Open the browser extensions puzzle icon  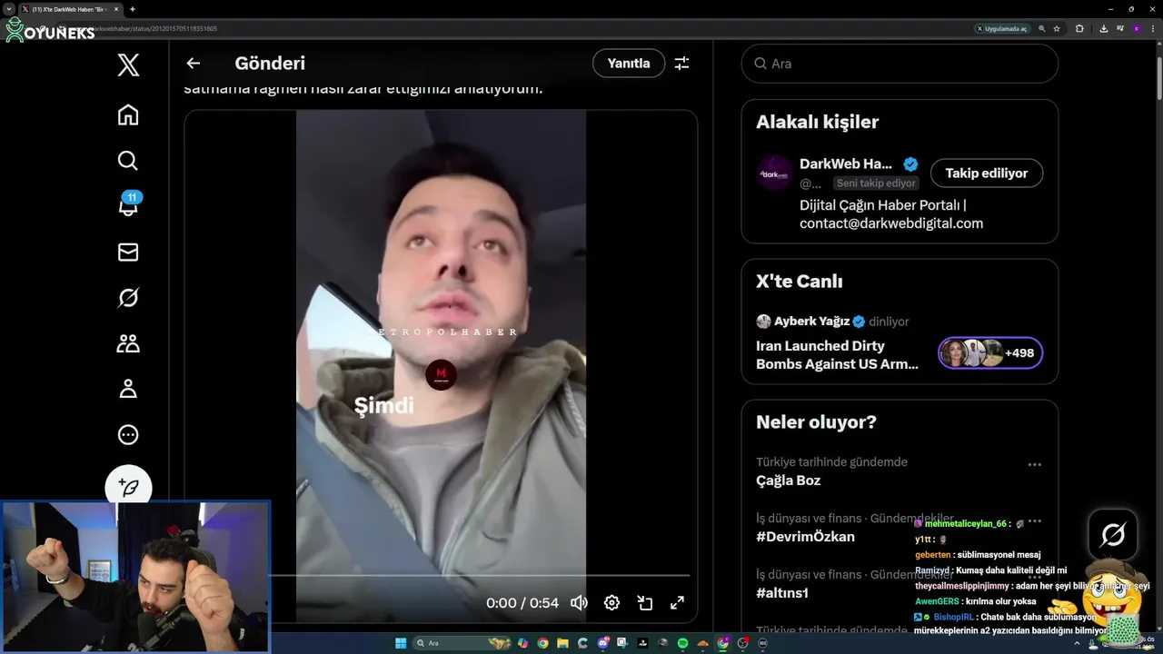tap(1079, 29)
